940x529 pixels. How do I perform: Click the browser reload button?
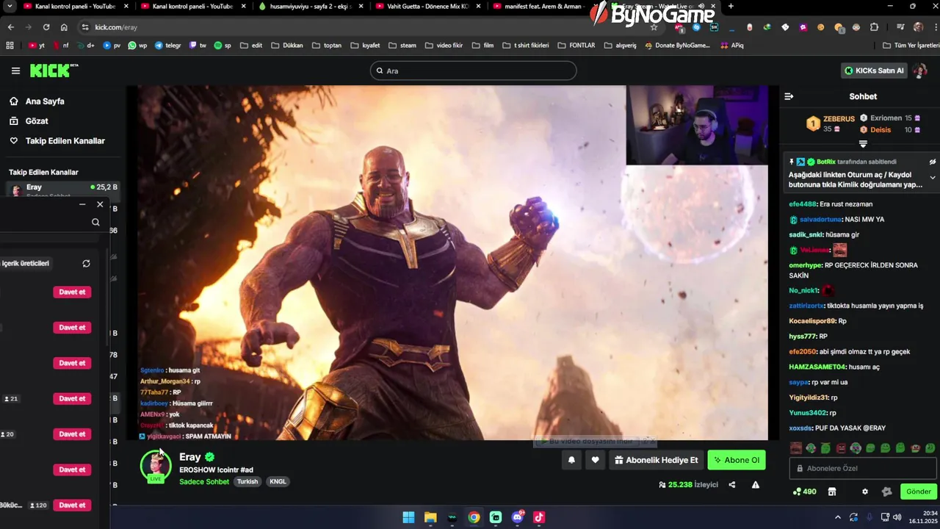click(x=46, y=27)
